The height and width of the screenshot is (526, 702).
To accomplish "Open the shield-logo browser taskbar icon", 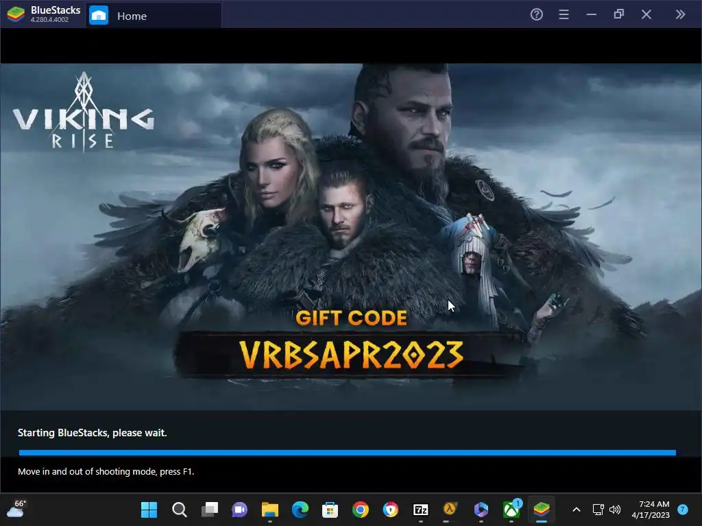I will pyautogui.click(x=390, y=510).
